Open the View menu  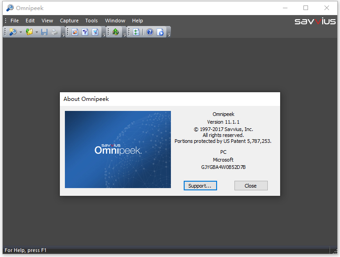[47, 21]
